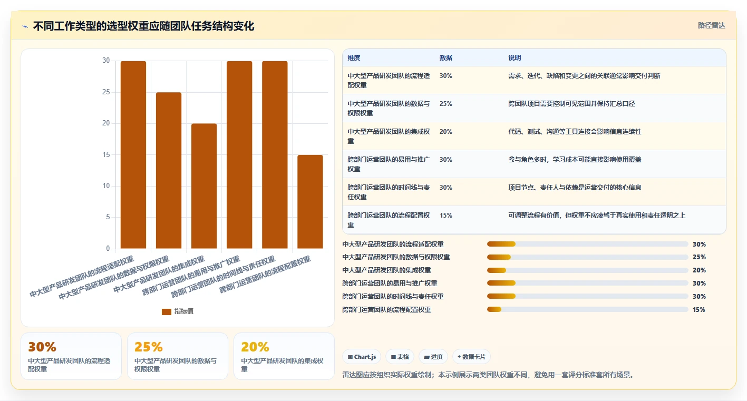Click the footer note starting 雷达图应按组织实际权重绘制

(x=488, y=375)
